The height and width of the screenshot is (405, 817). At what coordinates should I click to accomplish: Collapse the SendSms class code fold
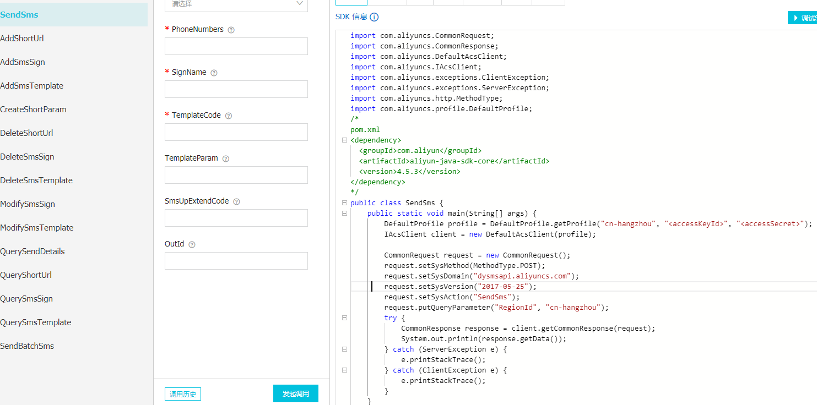click(x=344, y=203)
